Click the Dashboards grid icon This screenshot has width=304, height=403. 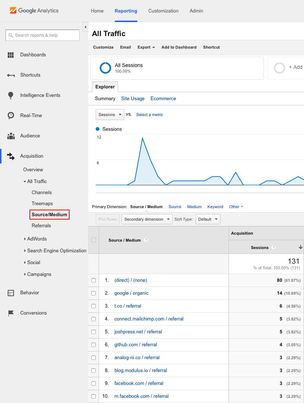pyautogui.click(x=11, y=55)
